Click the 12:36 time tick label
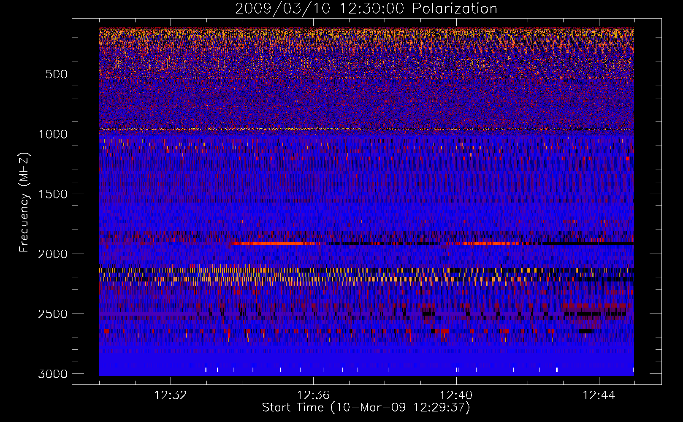 [x=313, y=395]
